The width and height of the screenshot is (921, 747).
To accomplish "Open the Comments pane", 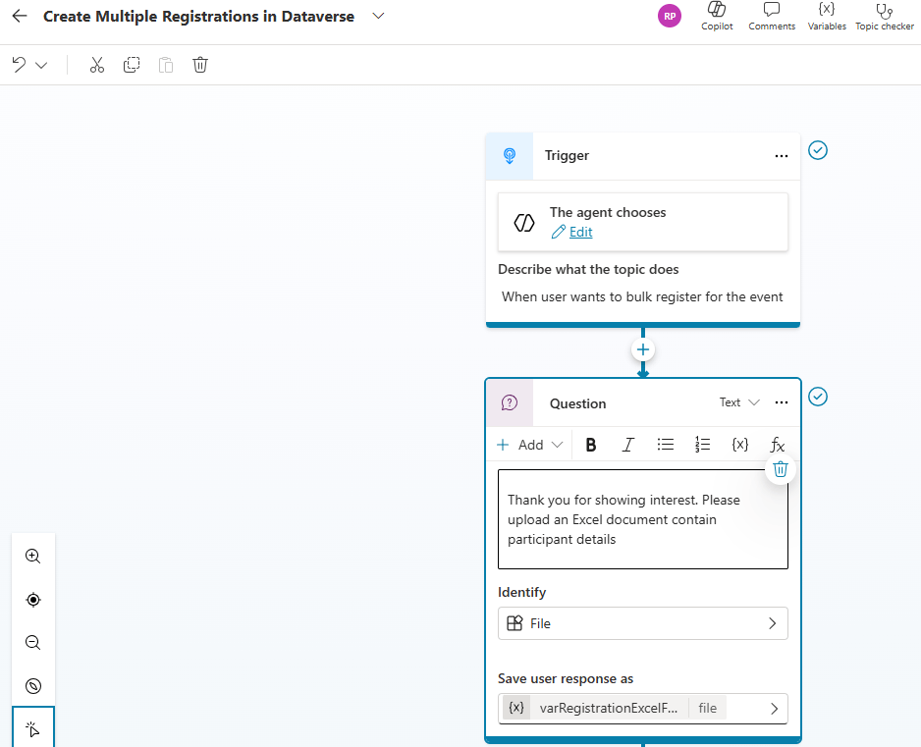I will pyautogui.click(x=772, y=16).
